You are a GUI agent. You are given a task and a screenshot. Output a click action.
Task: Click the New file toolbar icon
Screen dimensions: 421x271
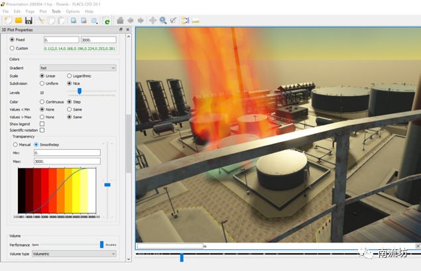(x=8, y=21)
